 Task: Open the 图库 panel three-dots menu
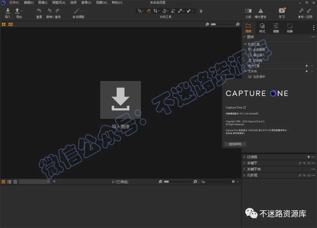click(313, 37)
